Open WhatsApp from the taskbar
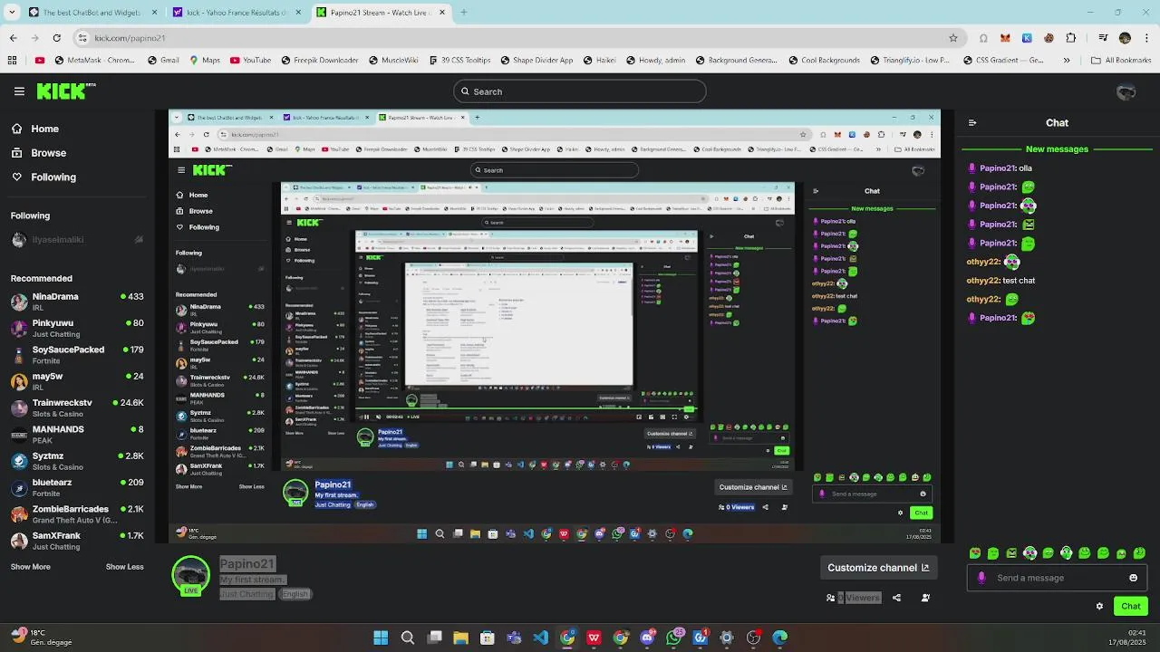This screenshot has height=652, width=1160. point(673,638)
